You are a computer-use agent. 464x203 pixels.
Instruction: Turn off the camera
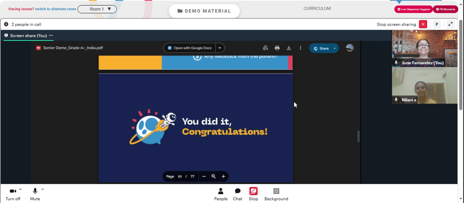point(13,194)
